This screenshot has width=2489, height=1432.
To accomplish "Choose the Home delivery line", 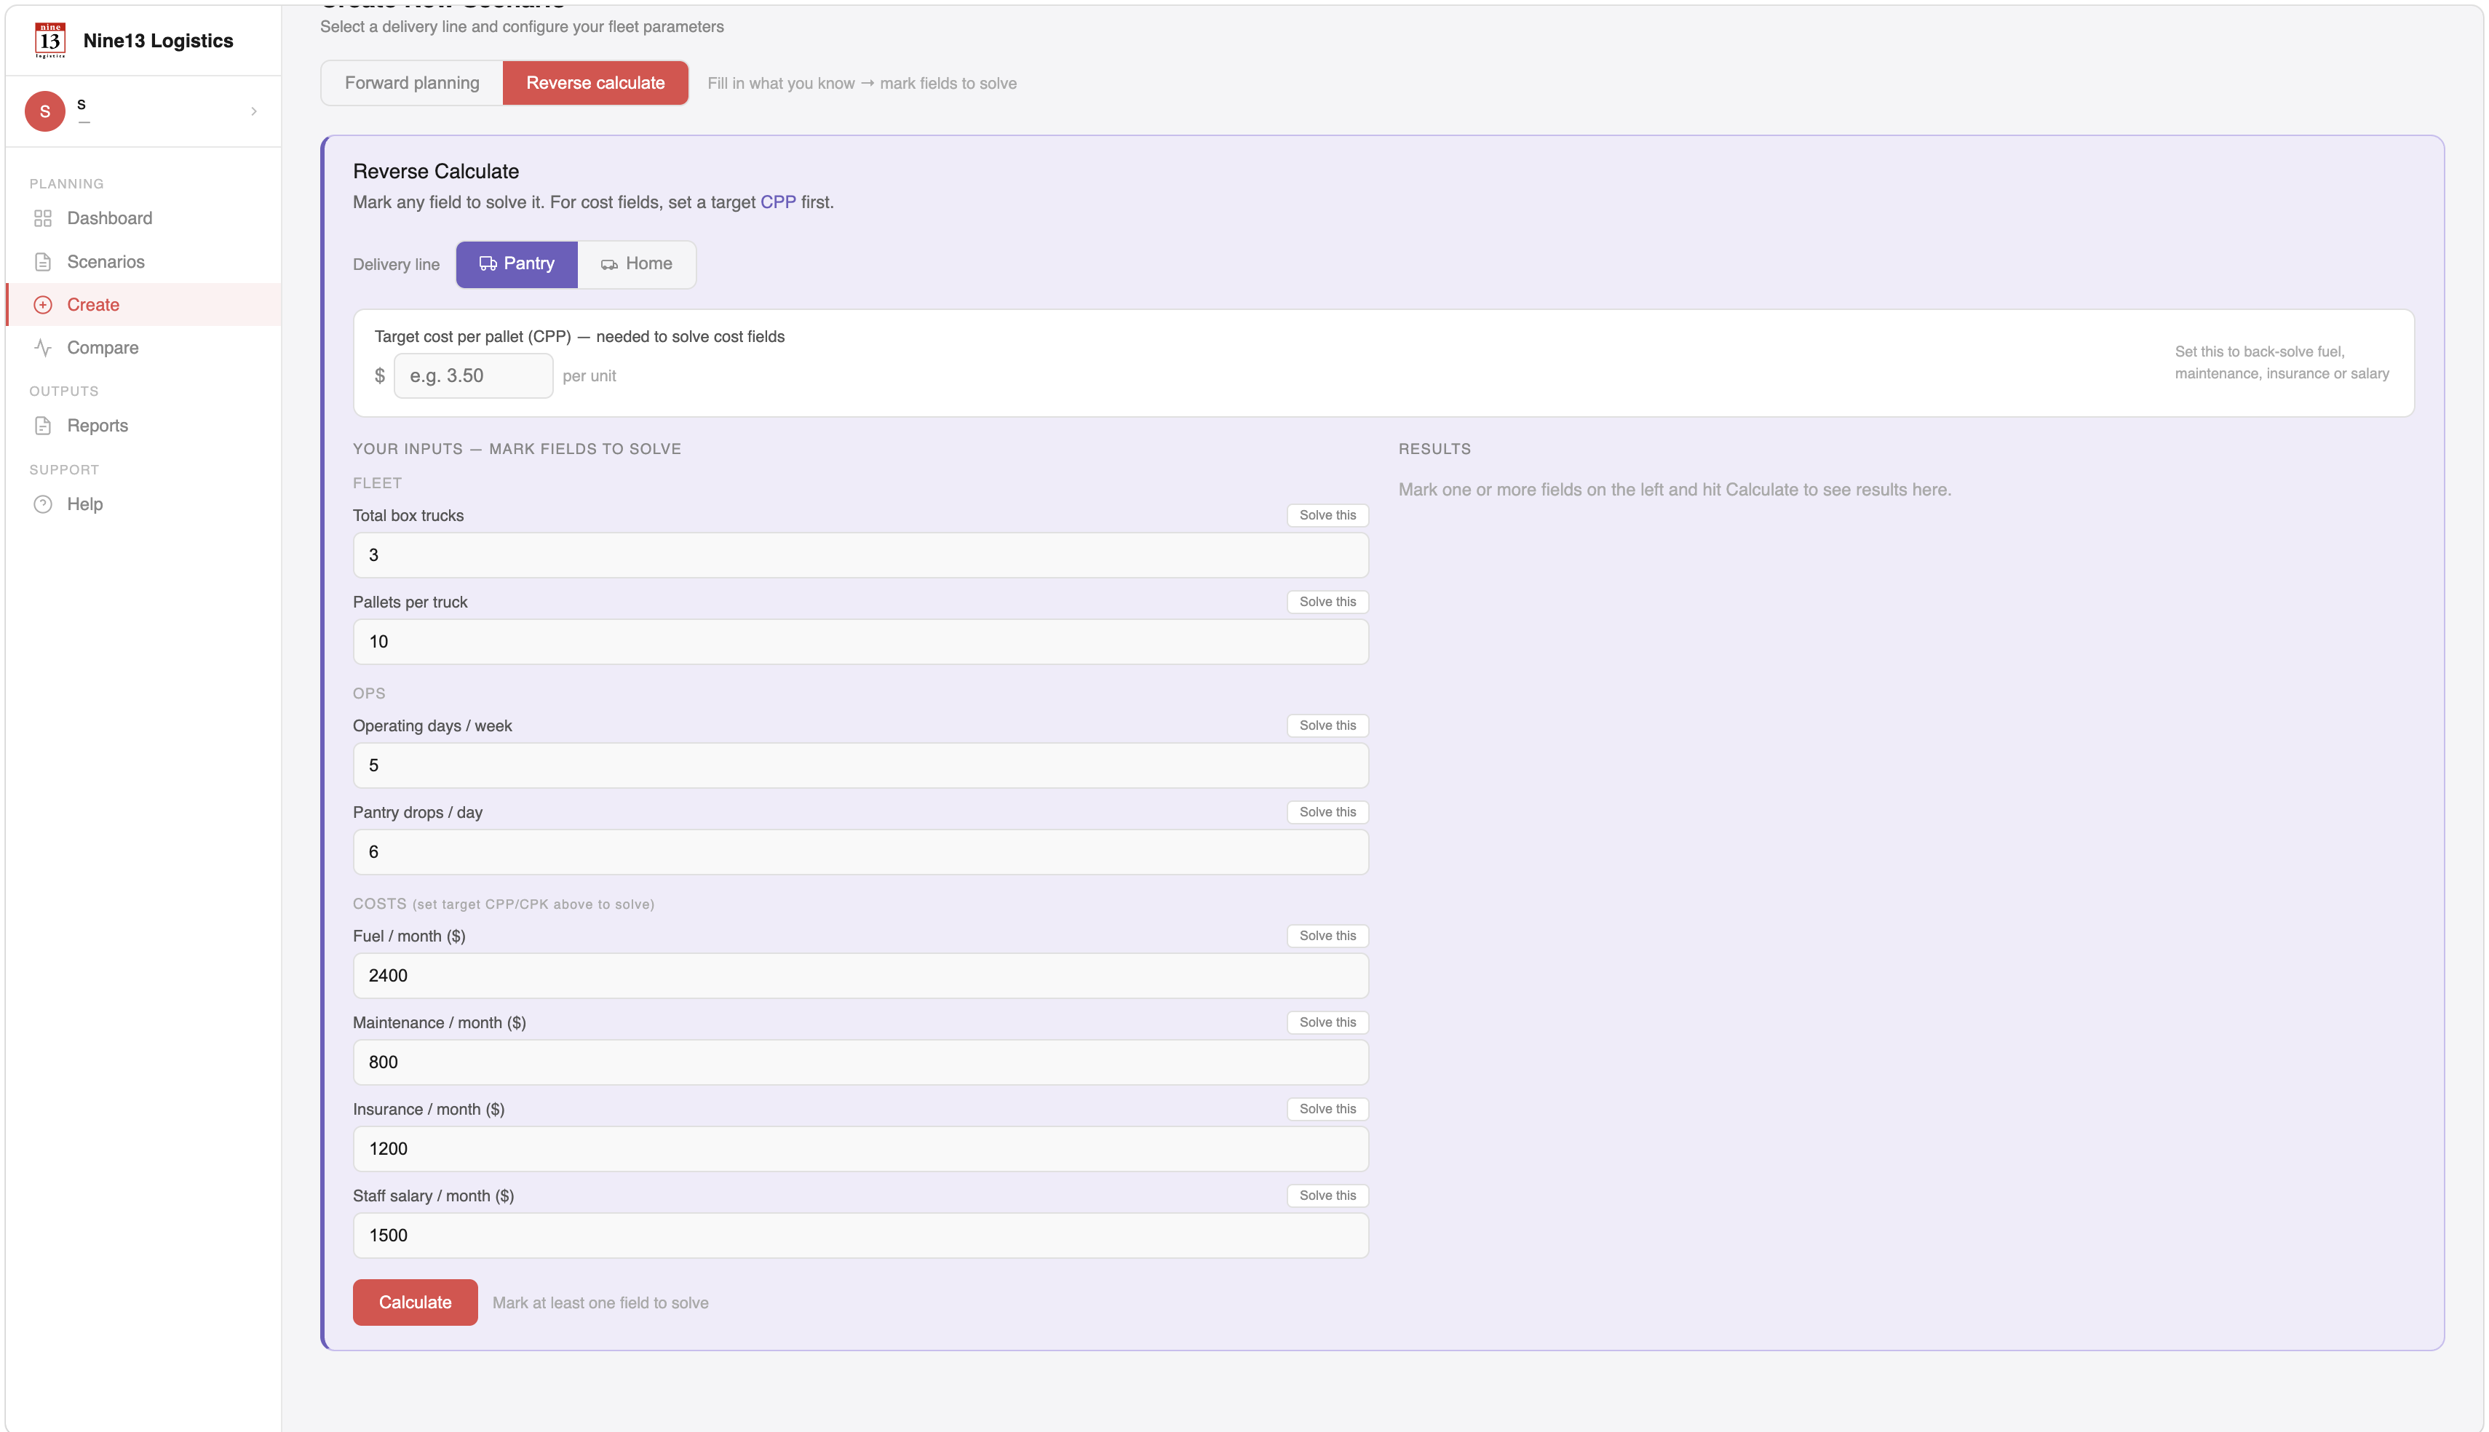I will tap(636, 263).
